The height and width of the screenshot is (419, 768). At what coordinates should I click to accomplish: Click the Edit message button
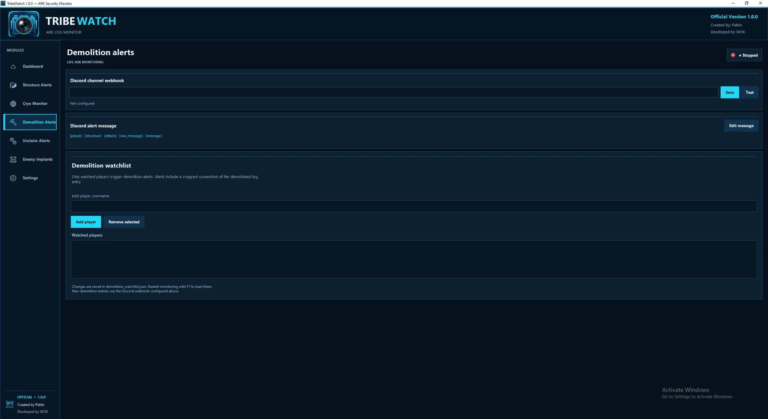click(x=741, y=126)
